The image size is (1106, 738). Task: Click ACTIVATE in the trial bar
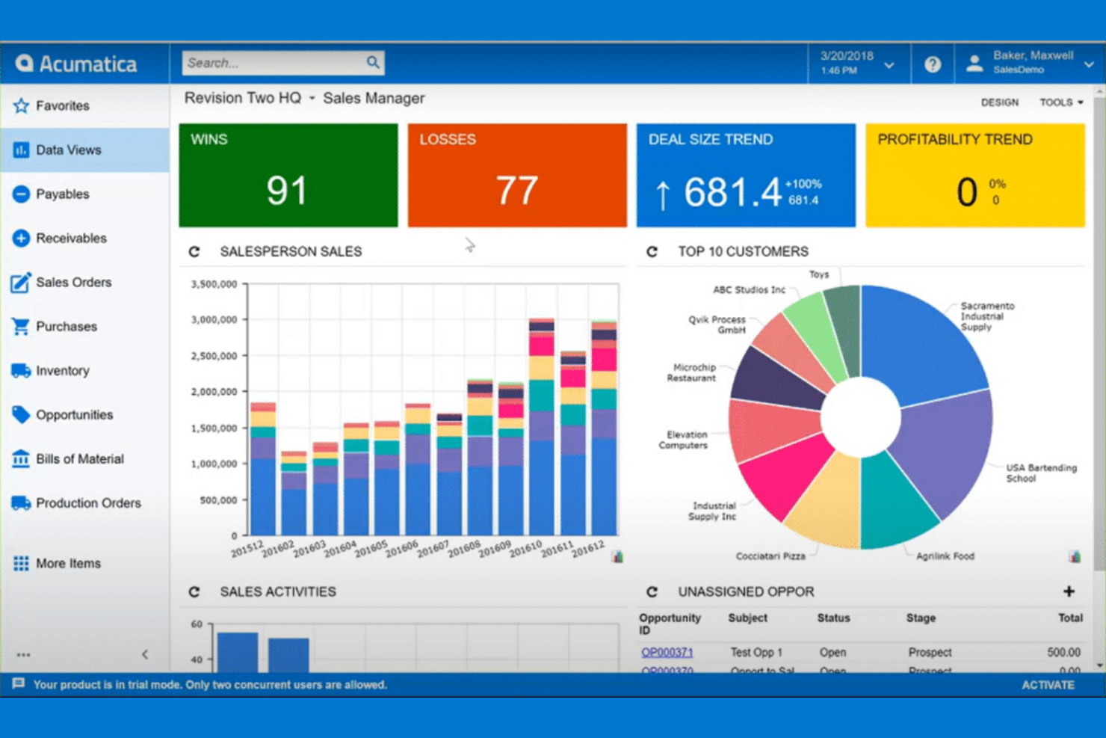1048,685
